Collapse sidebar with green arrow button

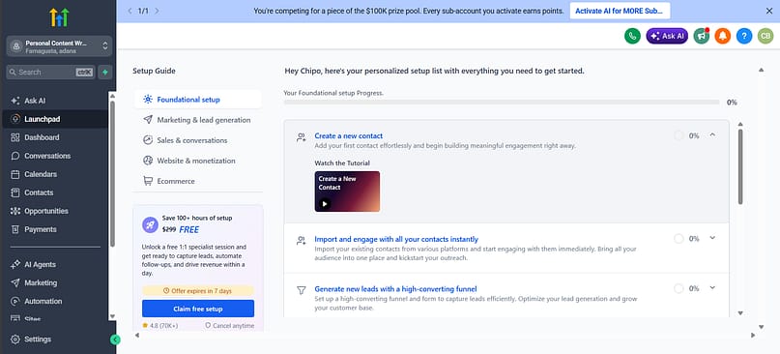pyautogui.click(x=115, y=339)
